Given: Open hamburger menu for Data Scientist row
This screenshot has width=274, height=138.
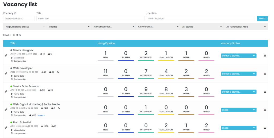Looking at the screenshot, I should (x=265, y=128).
